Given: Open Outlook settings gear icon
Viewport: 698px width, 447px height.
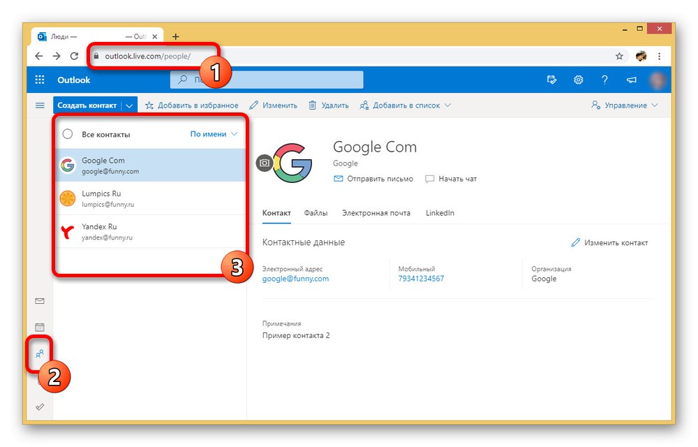Looking at the screenshot, I should pyautogui.click(x=578, y=79).
